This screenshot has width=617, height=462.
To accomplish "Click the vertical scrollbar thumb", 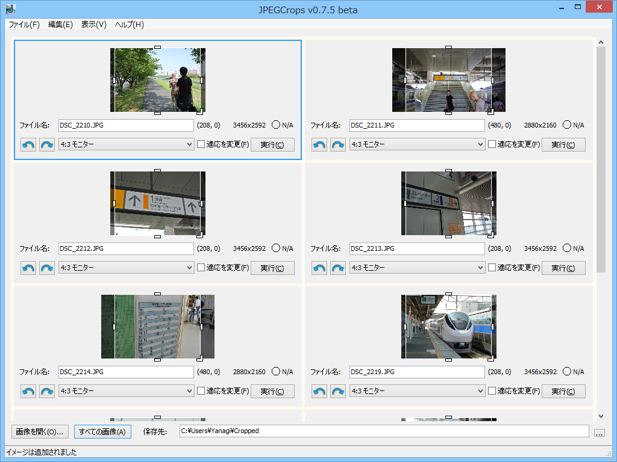I will tap(601, 159).
